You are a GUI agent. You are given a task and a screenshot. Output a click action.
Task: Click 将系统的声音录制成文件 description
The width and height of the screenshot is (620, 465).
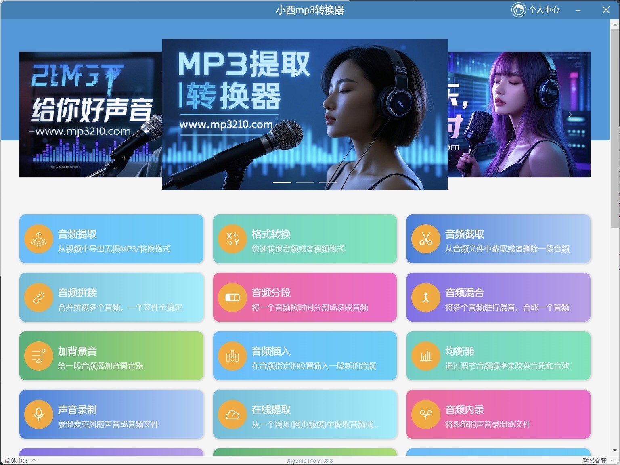(488, 424)
